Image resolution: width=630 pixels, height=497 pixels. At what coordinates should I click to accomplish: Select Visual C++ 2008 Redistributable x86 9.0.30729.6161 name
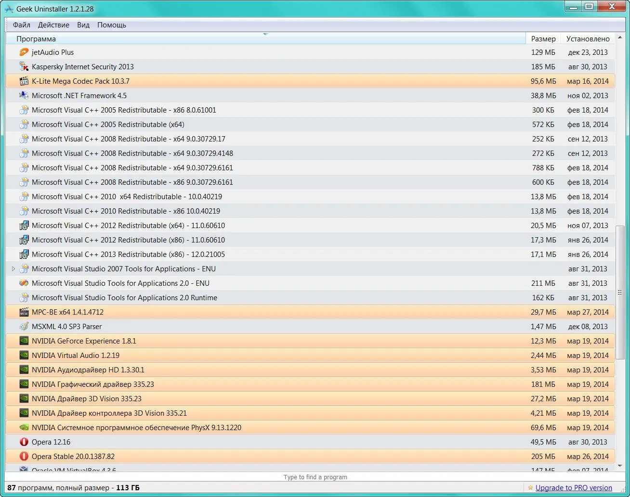132,182
